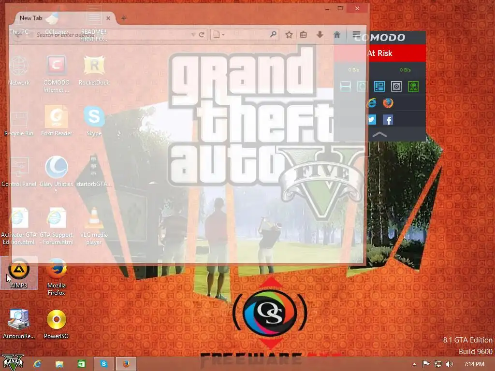This screenshot has height=371, width=495.
Task: Open GTA Support - Forum.html file
Action: point(57,226)
